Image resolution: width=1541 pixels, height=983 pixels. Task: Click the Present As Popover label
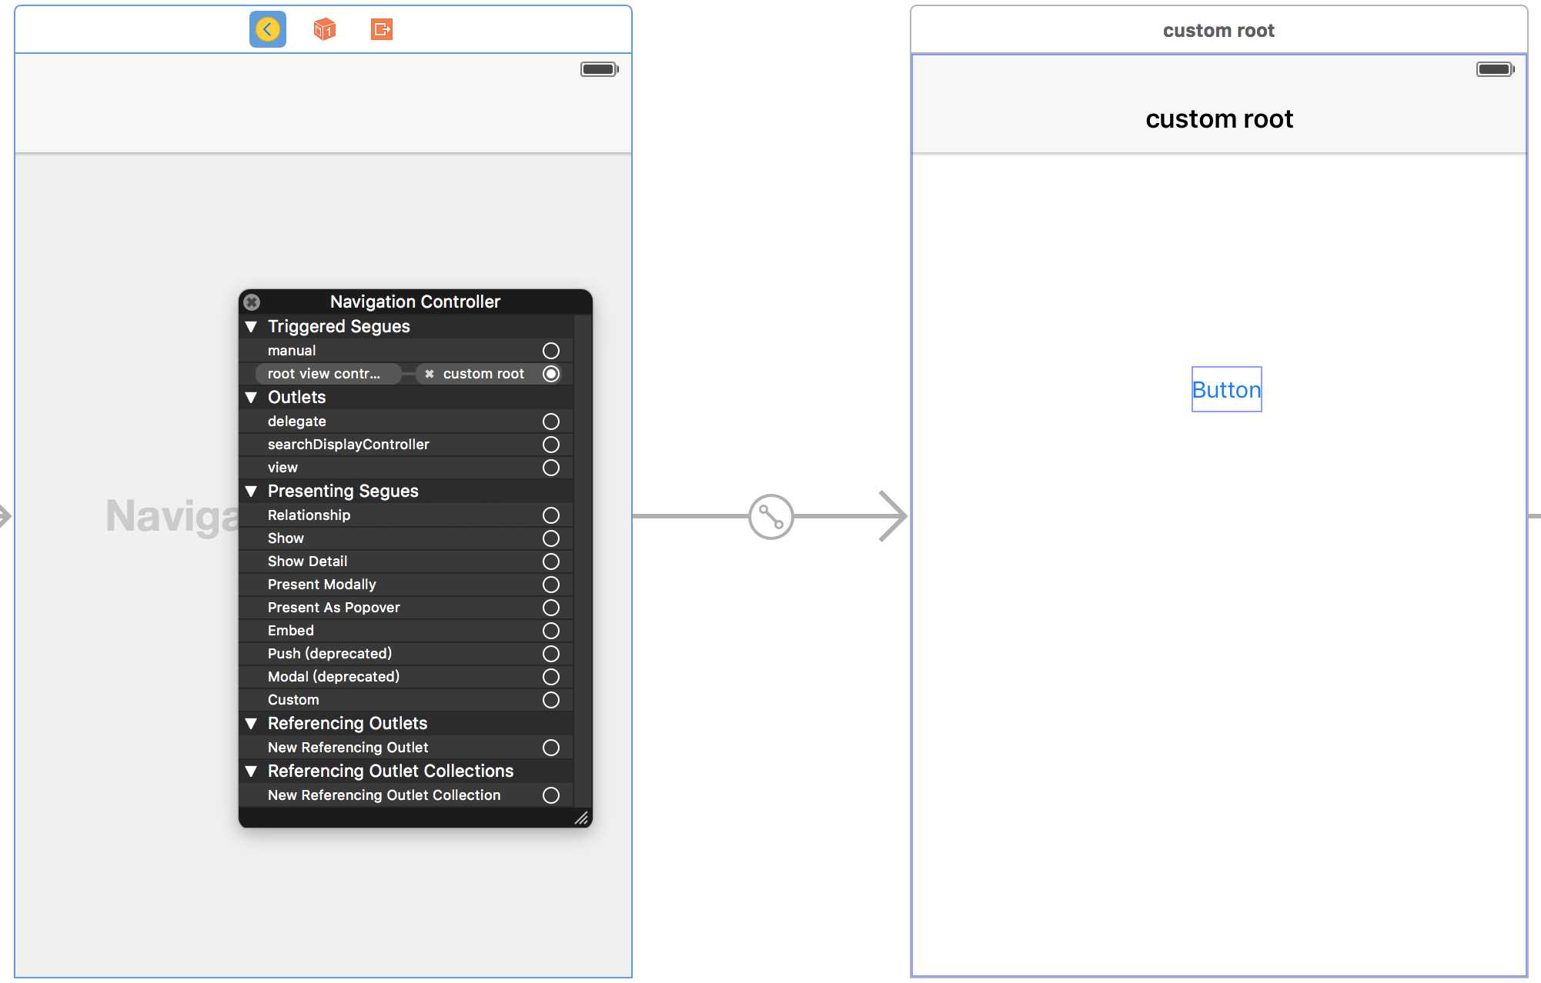pos(334,608)
